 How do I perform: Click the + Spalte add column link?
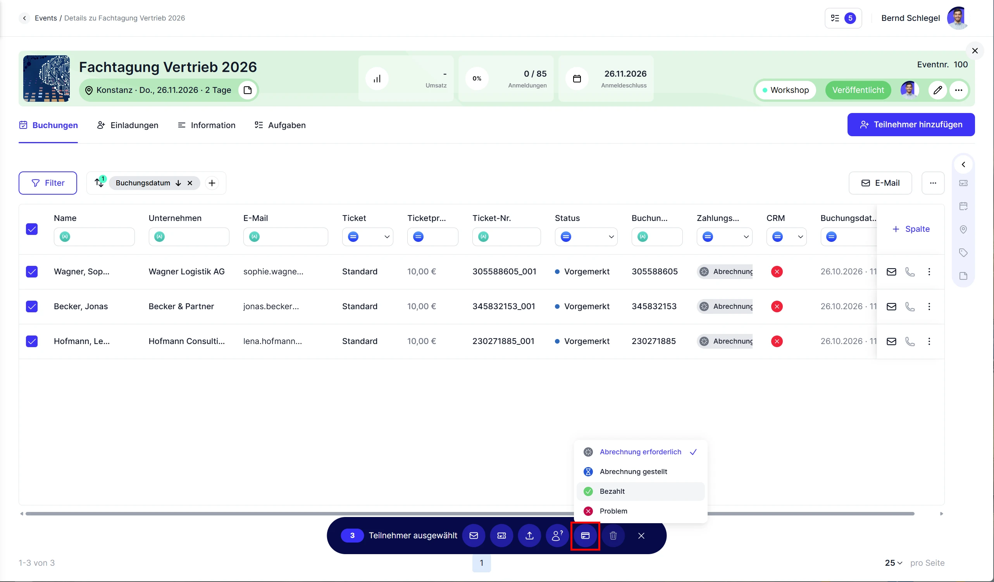(910, 229)
